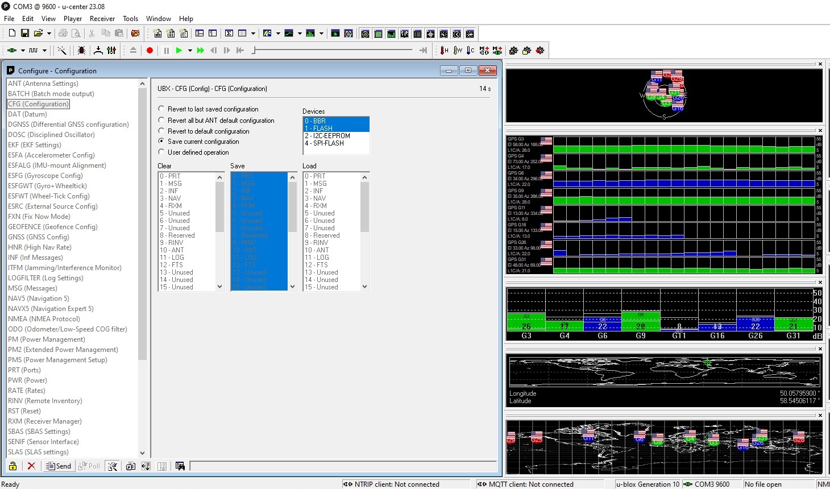Click the Hotstart thermometer icon
The image size is (830, 489).
(444, 51)
